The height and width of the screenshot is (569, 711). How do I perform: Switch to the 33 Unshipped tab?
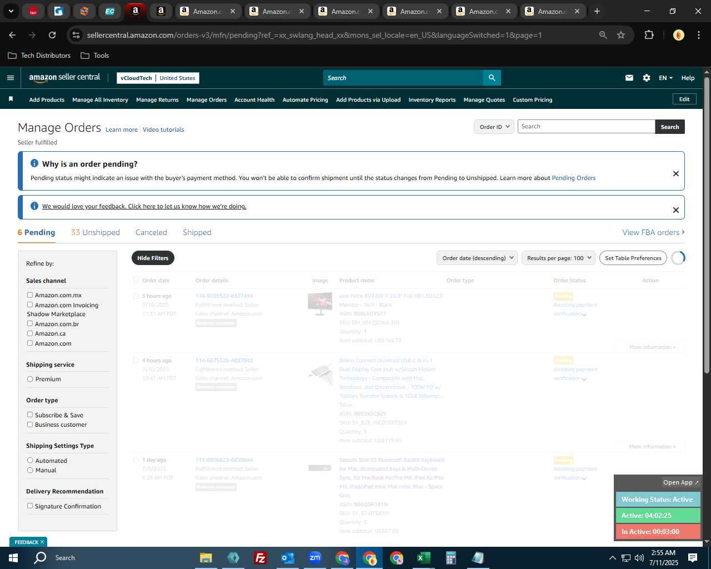tap(95, 232)
